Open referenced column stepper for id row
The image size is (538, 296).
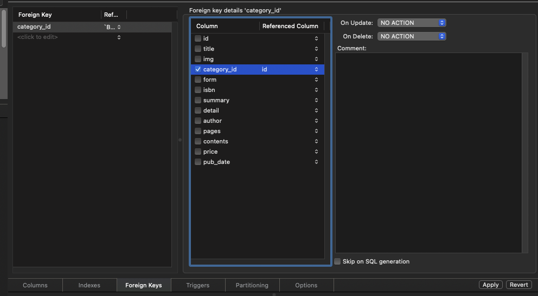pos(316,38)
